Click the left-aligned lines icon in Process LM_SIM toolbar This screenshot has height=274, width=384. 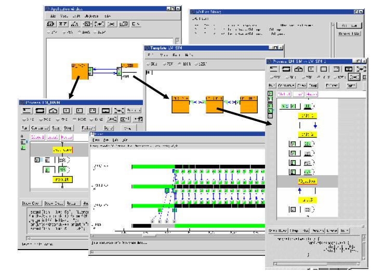click(274, 69)
